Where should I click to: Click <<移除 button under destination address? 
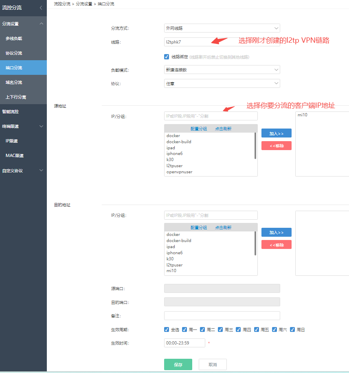[x=276, y=244]
